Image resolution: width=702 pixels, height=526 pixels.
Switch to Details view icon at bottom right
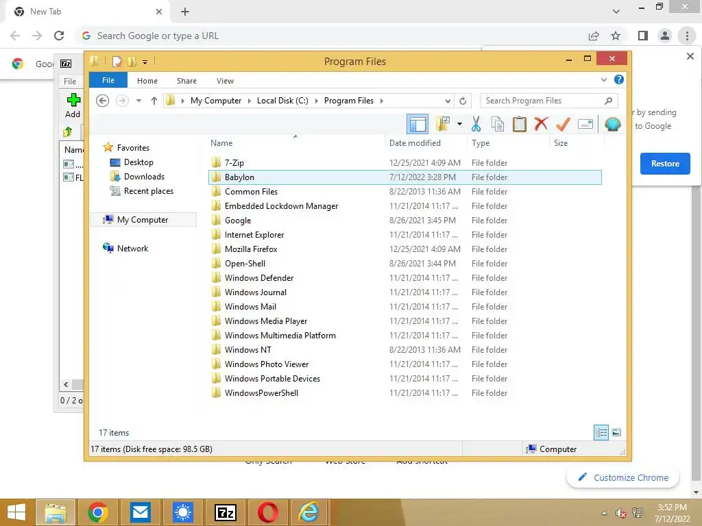pos(601,433)
